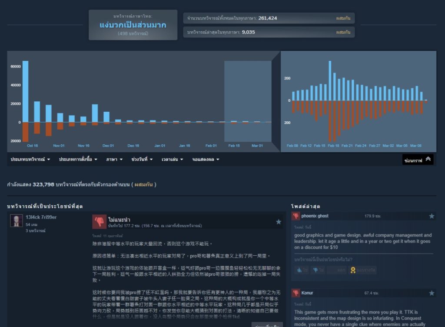This screenshot has height=327, width=445.
Task: Toggle the ผสมกัน filter for recent reviews
Action: [343, 32]
